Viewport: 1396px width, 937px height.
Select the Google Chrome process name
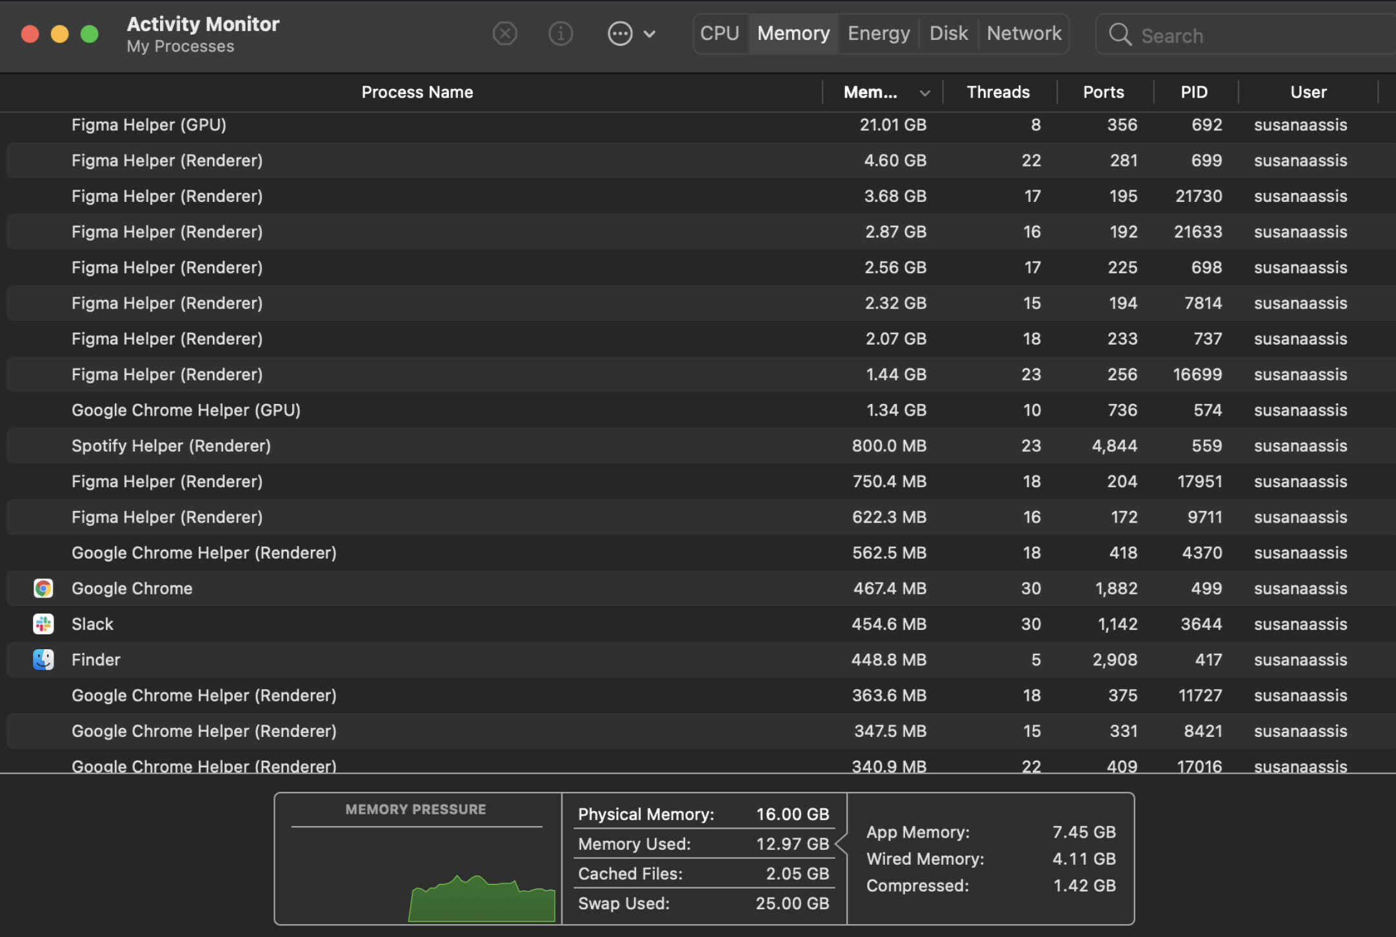click(132, 589)
